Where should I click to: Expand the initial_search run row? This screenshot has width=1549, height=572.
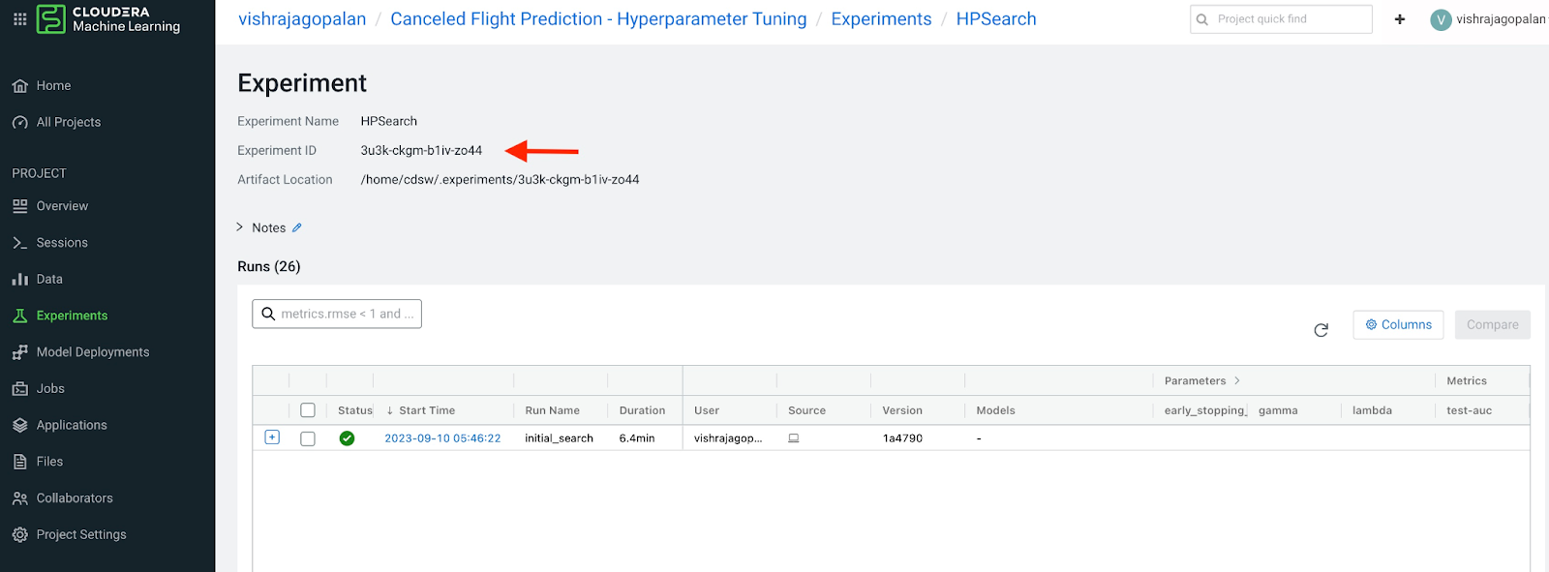click(272, 437)
